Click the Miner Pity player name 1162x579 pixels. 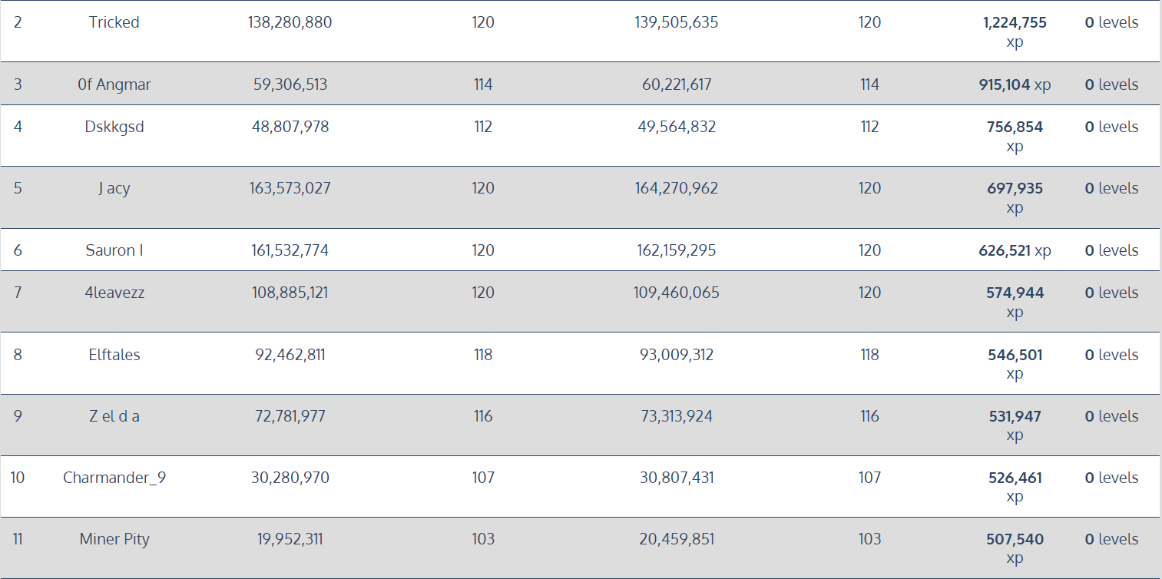tap(114, 539)
